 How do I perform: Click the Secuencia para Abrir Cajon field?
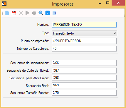click(84, 78)
